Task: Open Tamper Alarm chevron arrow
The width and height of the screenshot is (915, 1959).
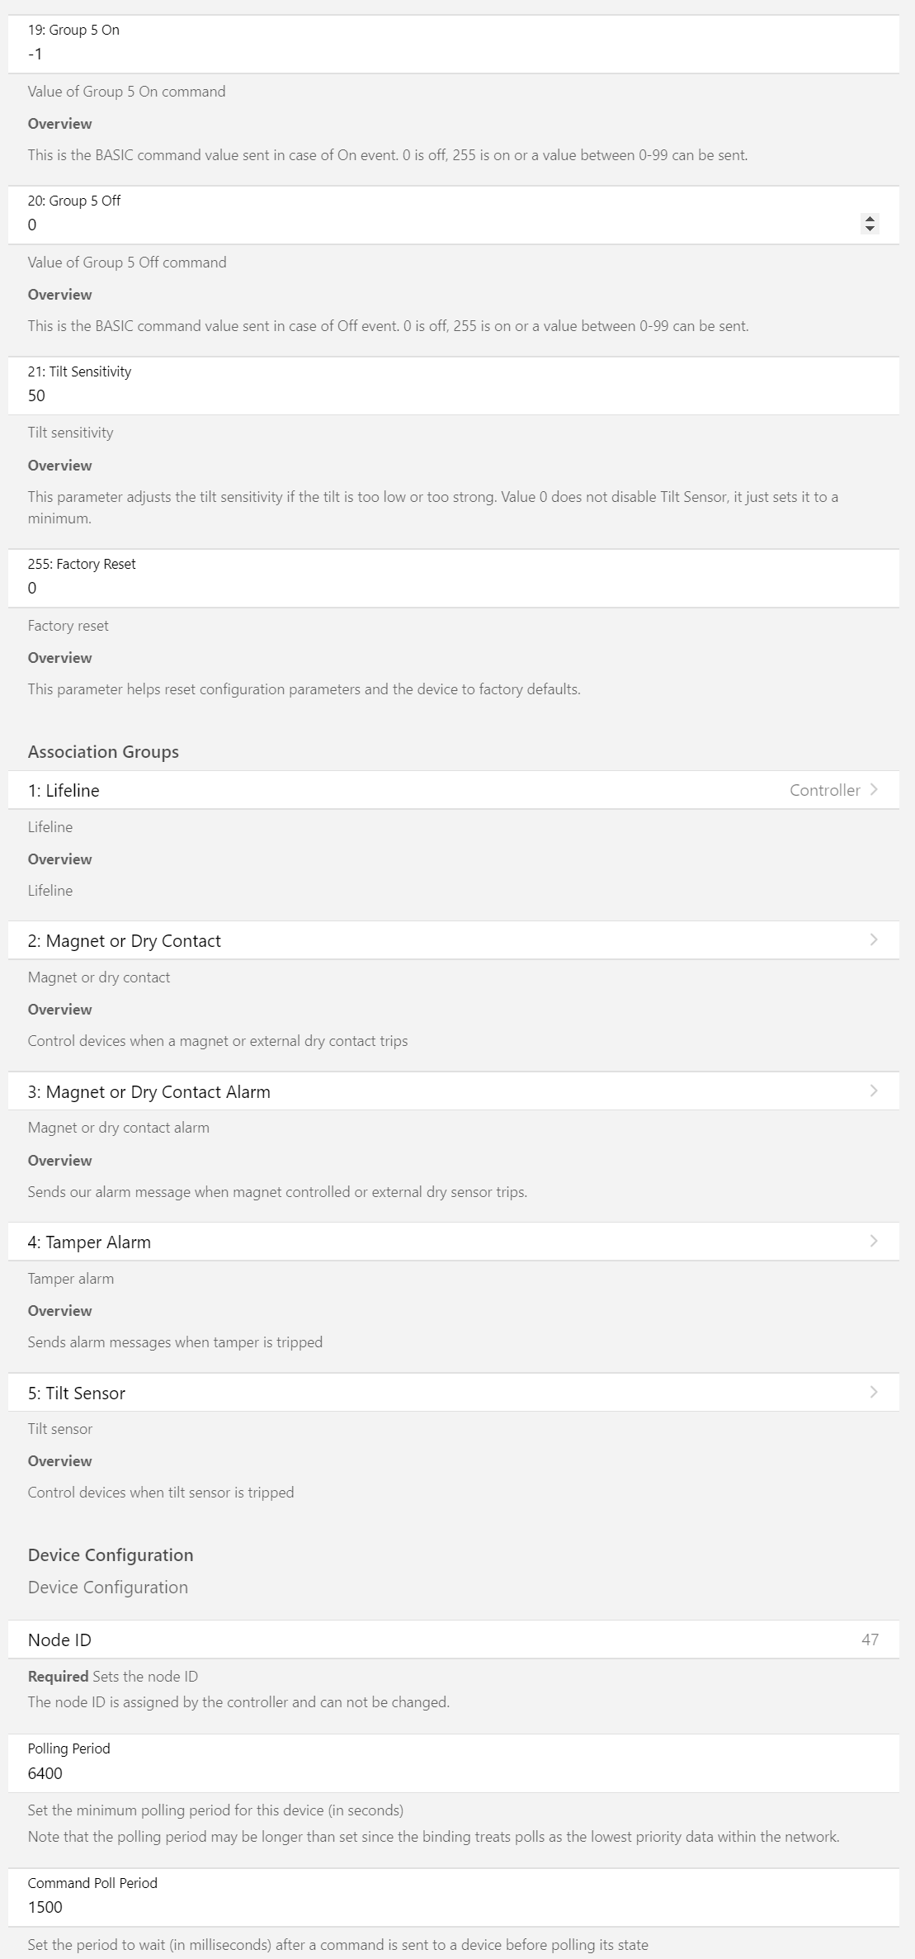Action: coord(874,1242)
